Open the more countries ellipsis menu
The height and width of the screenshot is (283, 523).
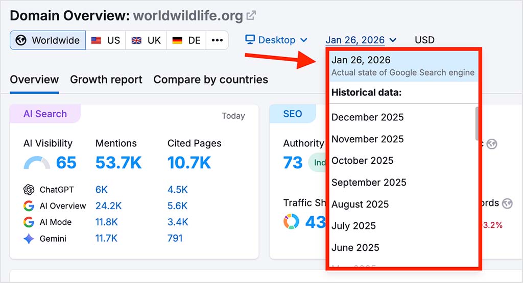(x=217, y=40)
